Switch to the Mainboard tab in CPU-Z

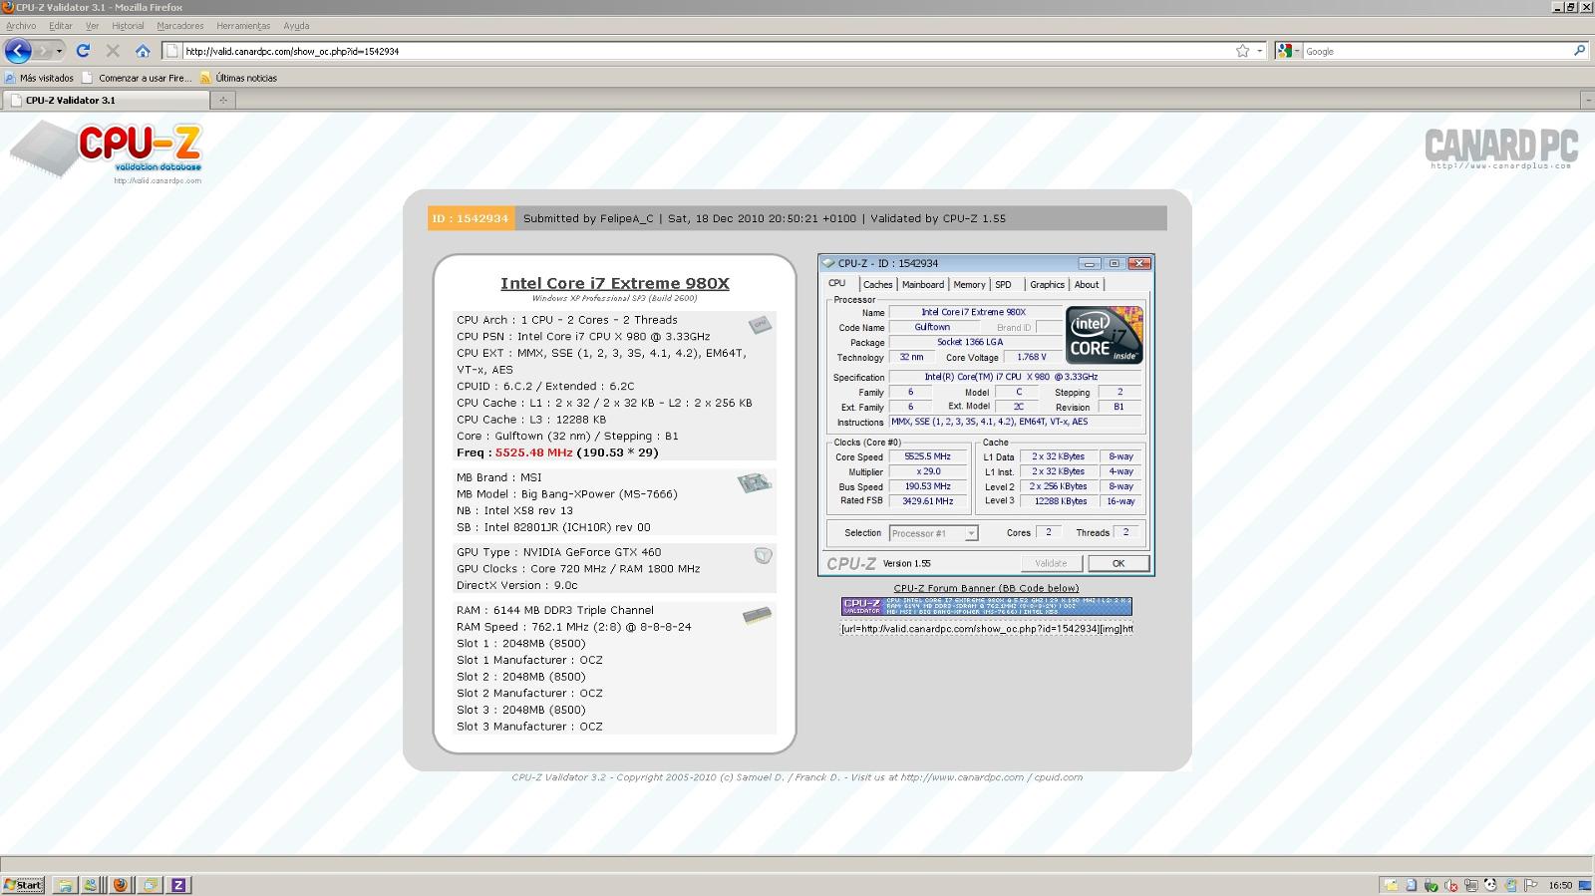tap(923, 285)
